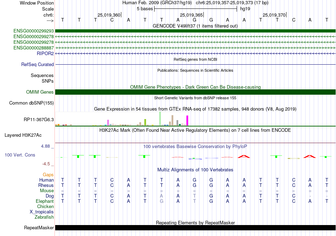Click the RefSeq Curated track label
Viewport: 336px width, 236px height.
pos(37,64)
